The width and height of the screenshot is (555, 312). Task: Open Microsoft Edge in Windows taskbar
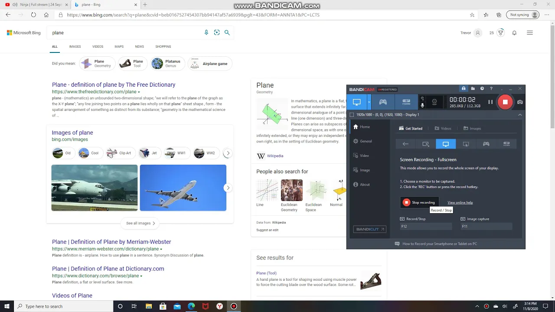pyautogui.click(x=191, y=306)
